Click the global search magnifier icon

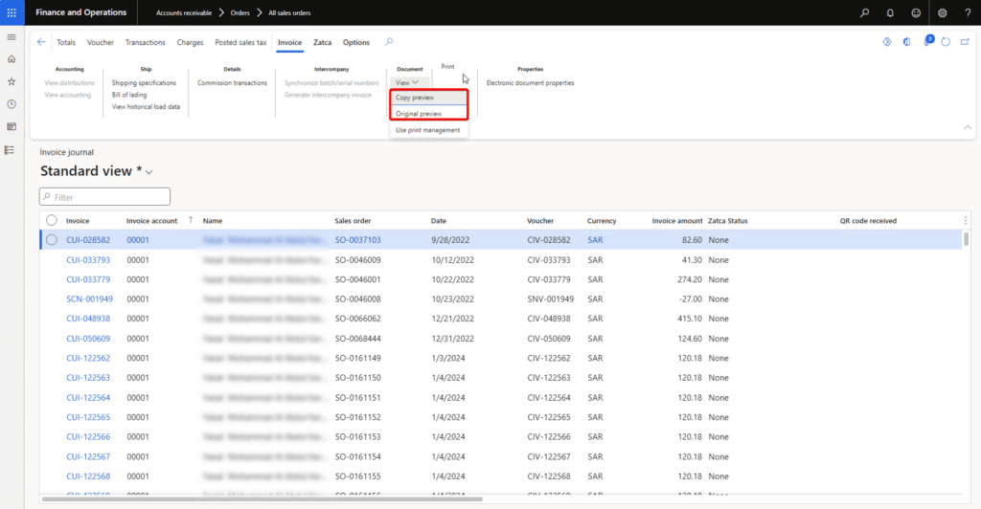[865, 12]
